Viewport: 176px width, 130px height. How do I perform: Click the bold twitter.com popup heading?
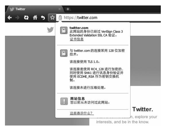point(79,28)
